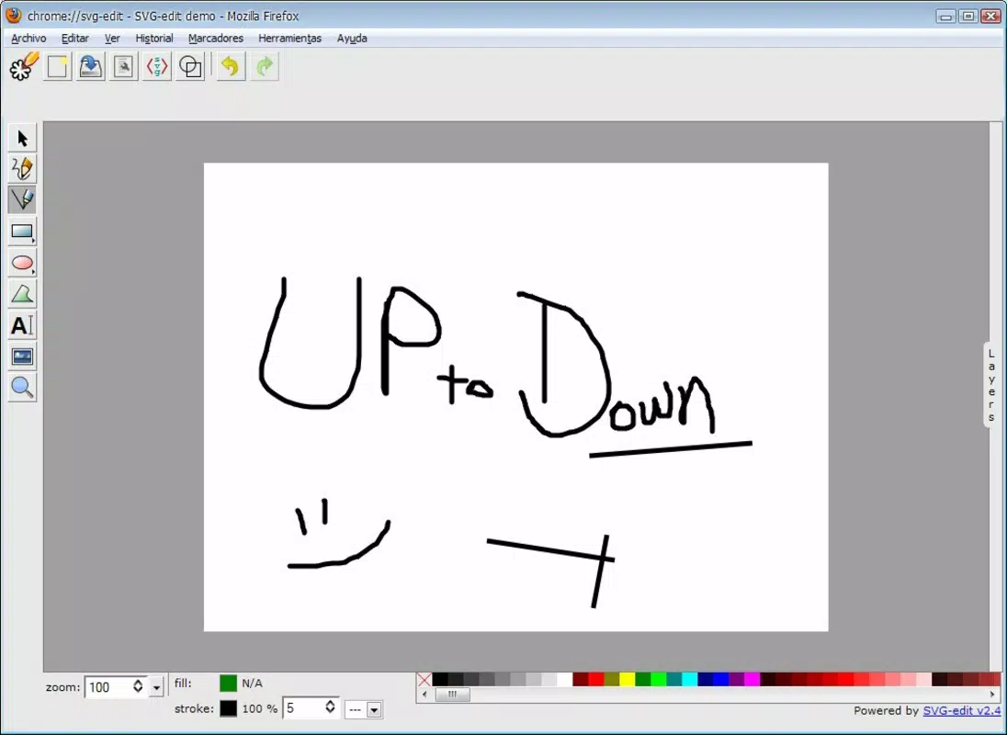Select the Ellipse tool
This screenshot has width=1007, height=735.
click(x=22, y=263)
